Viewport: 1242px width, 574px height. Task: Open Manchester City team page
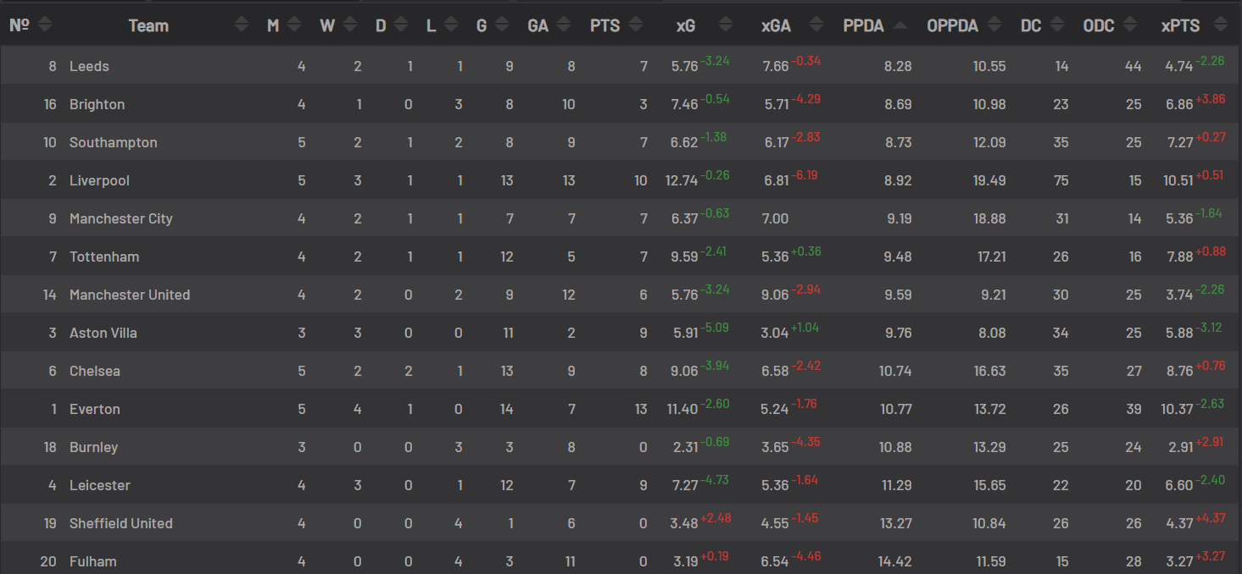121,218
